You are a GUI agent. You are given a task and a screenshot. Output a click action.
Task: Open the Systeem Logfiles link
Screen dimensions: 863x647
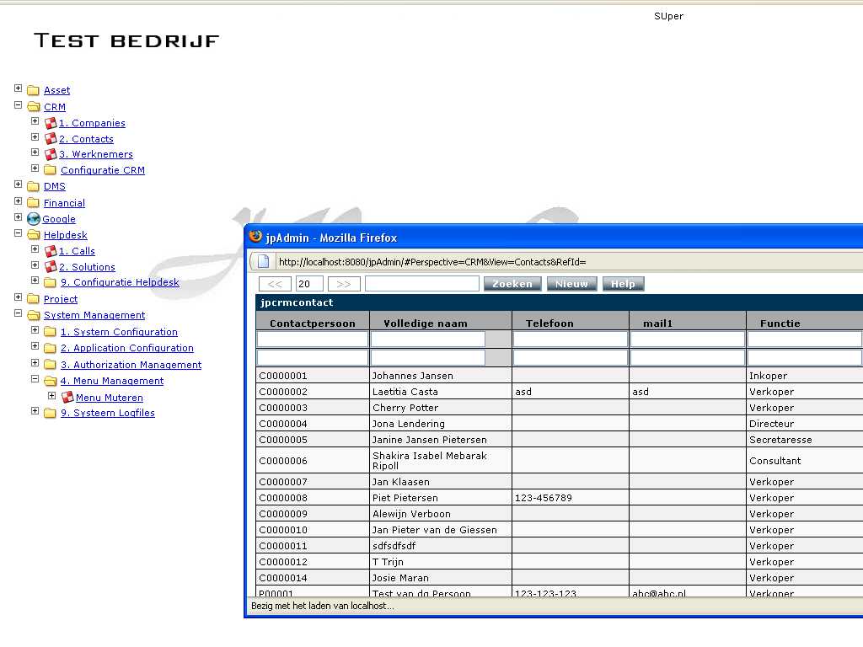[x=107, y=413]
